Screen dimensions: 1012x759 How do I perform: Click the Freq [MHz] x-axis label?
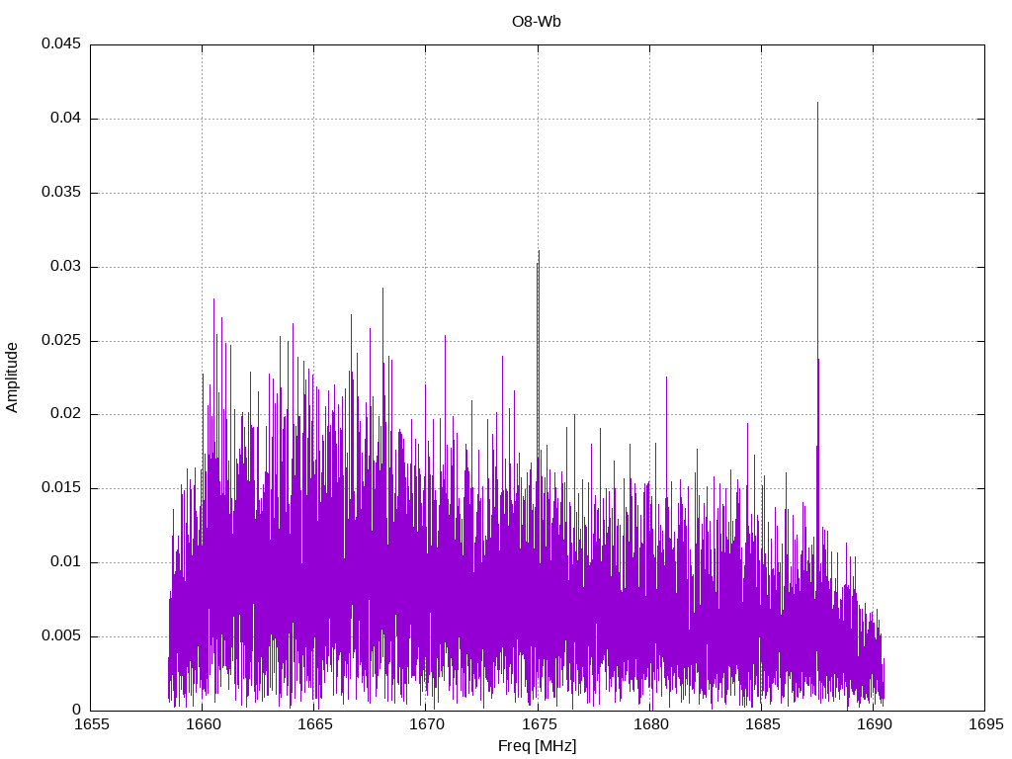point(537,746)
